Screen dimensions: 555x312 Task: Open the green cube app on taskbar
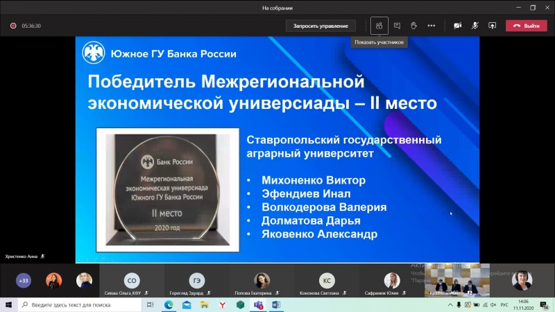pos(240,304)
